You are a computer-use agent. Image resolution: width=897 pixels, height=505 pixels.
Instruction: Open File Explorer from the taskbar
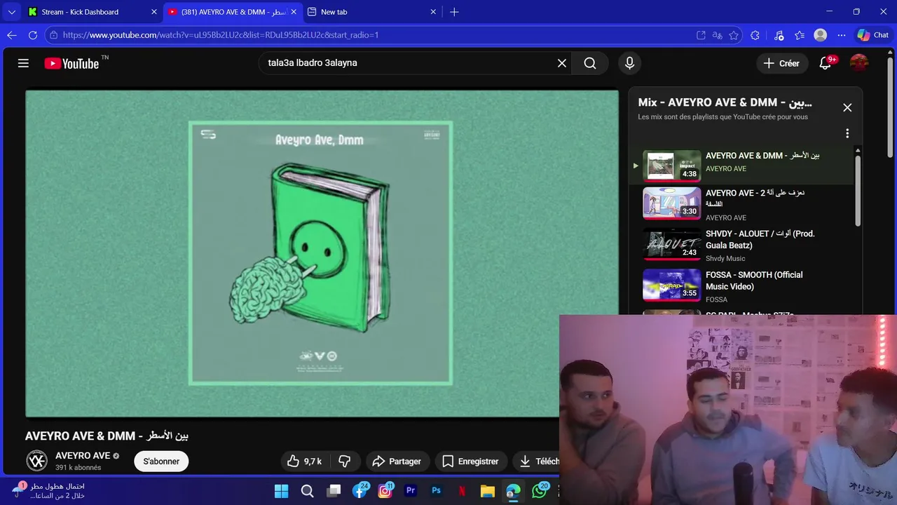[x=488, y=491]
